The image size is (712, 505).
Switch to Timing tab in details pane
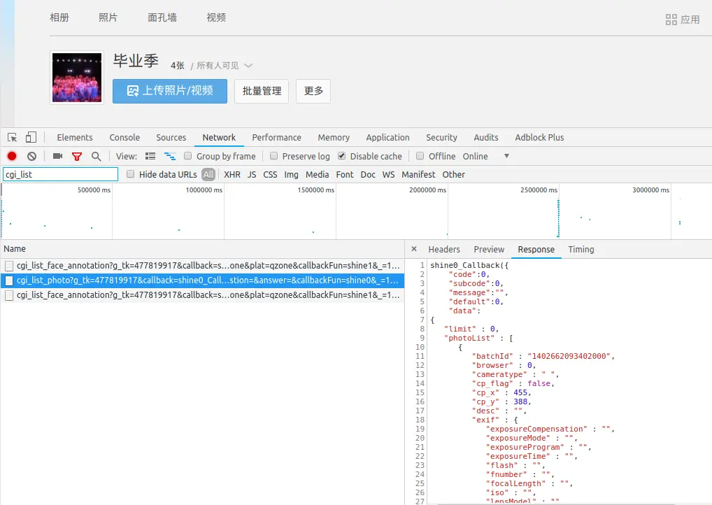pyautogui.click(x=581, y=249)
